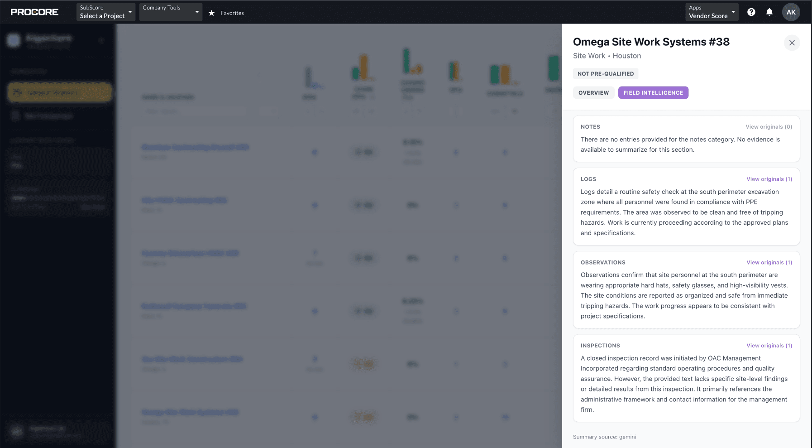Open the Apps Vendor Score dropdown

tap(712, 12)
